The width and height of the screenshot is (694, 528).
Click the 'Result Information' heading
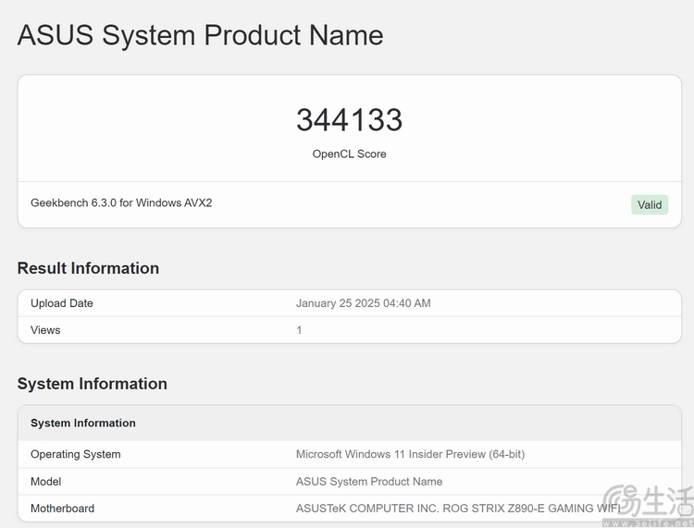(88, 268)
